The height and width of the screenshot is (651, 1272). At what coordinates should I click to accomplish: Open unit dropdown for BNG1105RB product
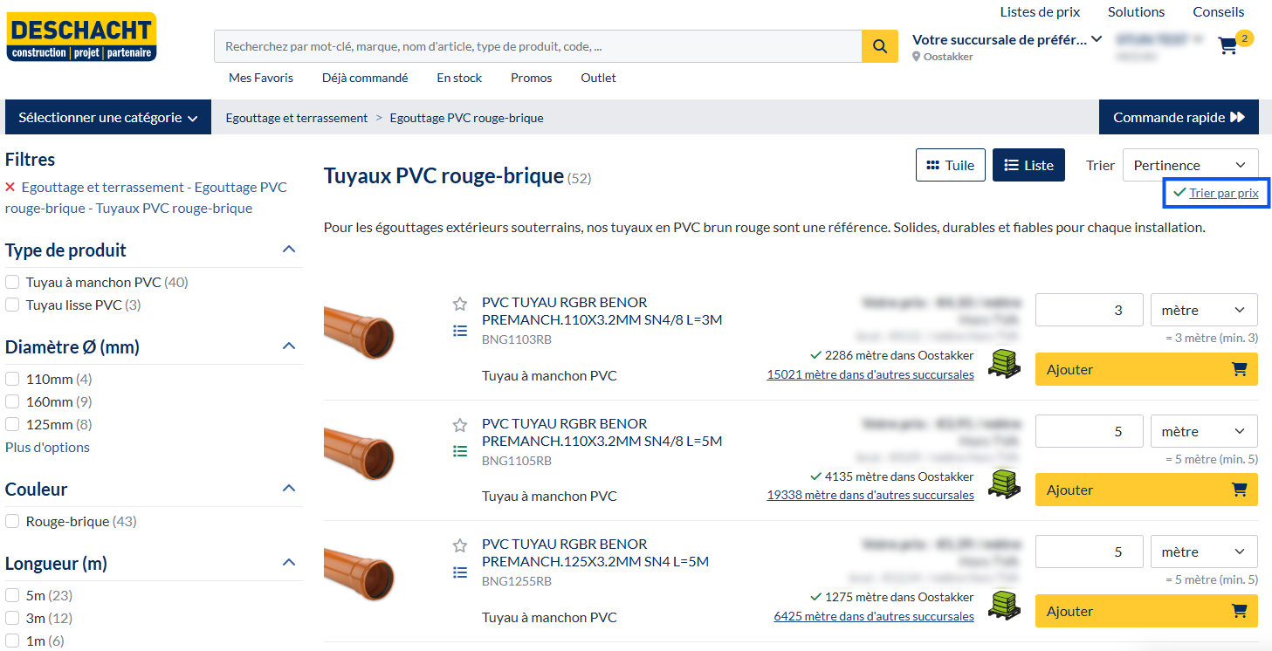[1204, 431]
